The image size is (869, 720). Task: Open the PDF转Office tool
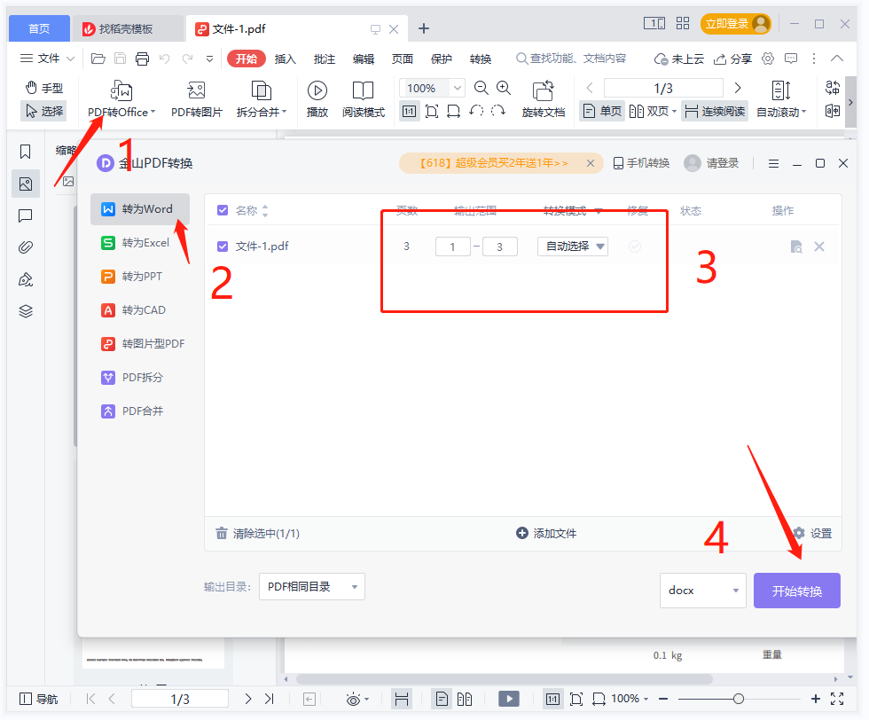click(x=121, y=98)
